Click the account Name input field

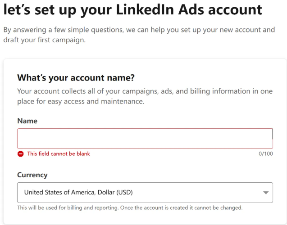[145, 138]
